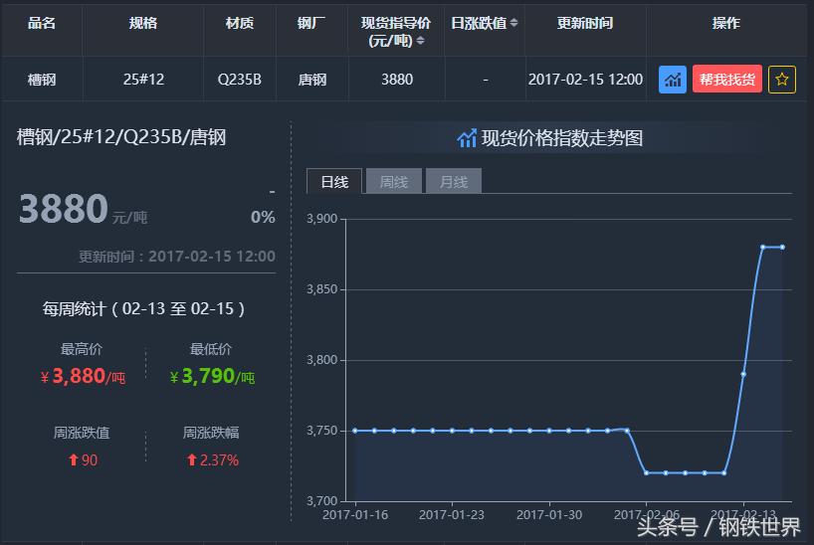Open price trend chart icon for 槽钢 row
Image resolution: width=814 pixels, height=545 pixels.
[673, 80]
